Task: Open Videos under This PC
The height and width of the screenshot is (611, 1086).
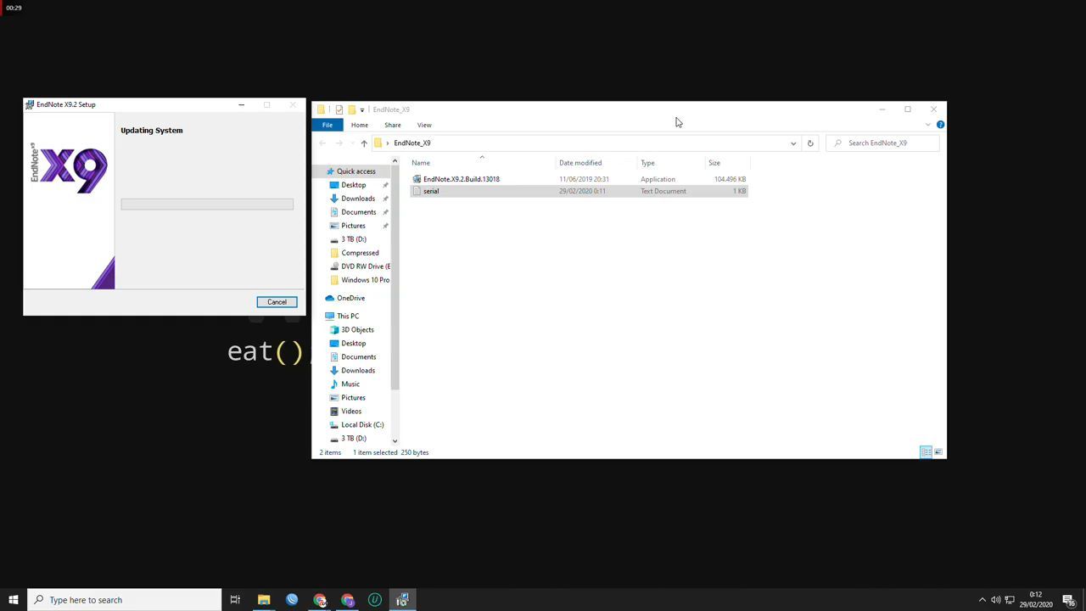Action: click(x=350, y=411)
